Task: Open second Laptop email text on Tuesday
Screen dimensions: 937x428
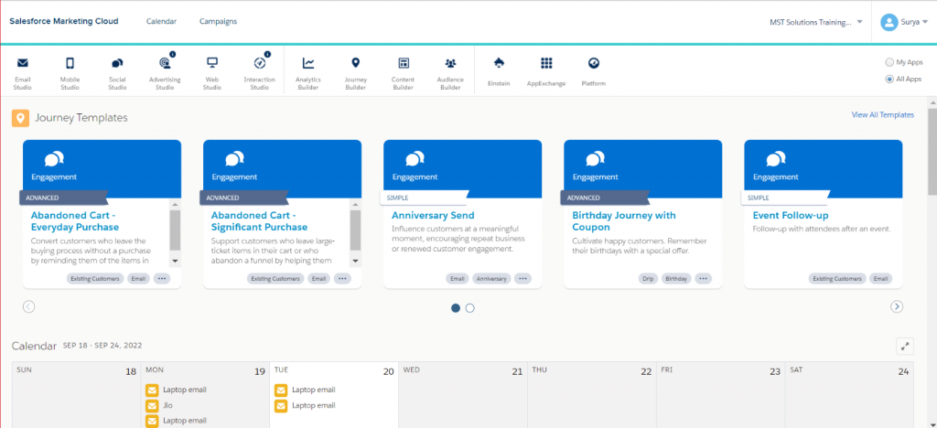Action: coord(314,405)
